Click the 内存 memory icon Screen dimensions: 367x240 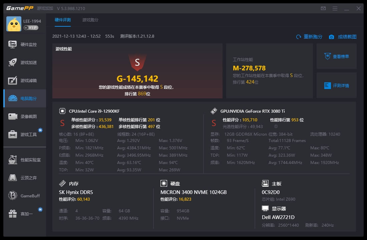click(x=62, y=183)
